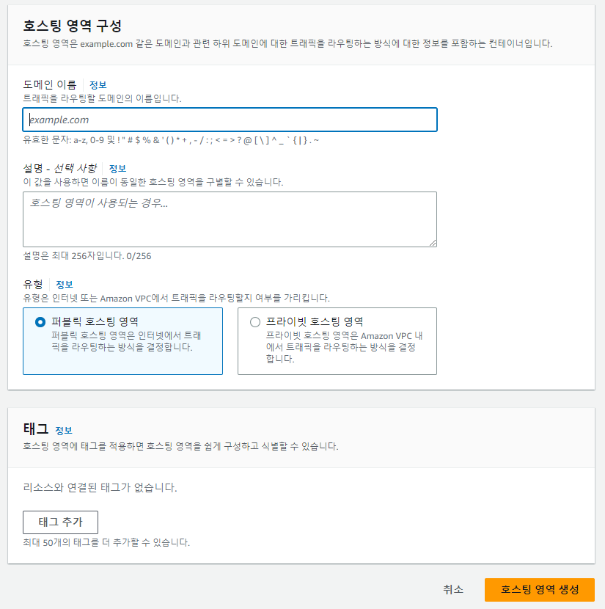Image resolution: width=605 pixels, height=609 pixels.
Task: Click the 태그 추가 button
Action: click(x=61, y=522)
